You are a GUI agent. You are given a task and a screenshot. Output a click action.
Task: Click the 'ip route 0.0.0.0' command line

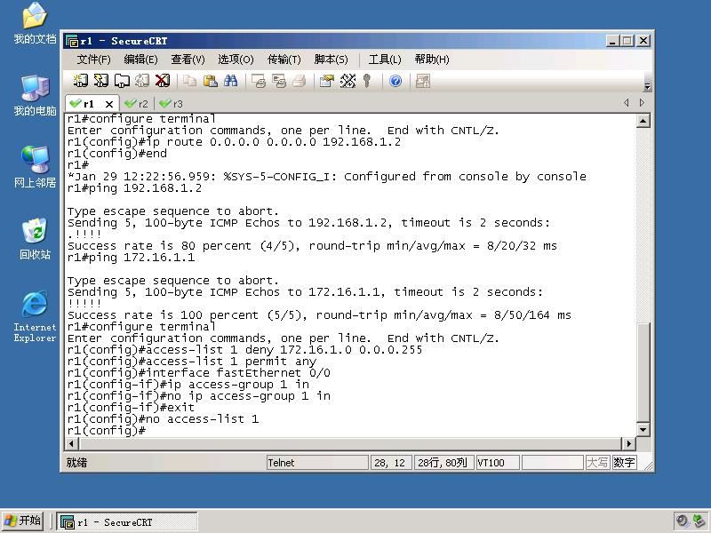coord(234,142)
